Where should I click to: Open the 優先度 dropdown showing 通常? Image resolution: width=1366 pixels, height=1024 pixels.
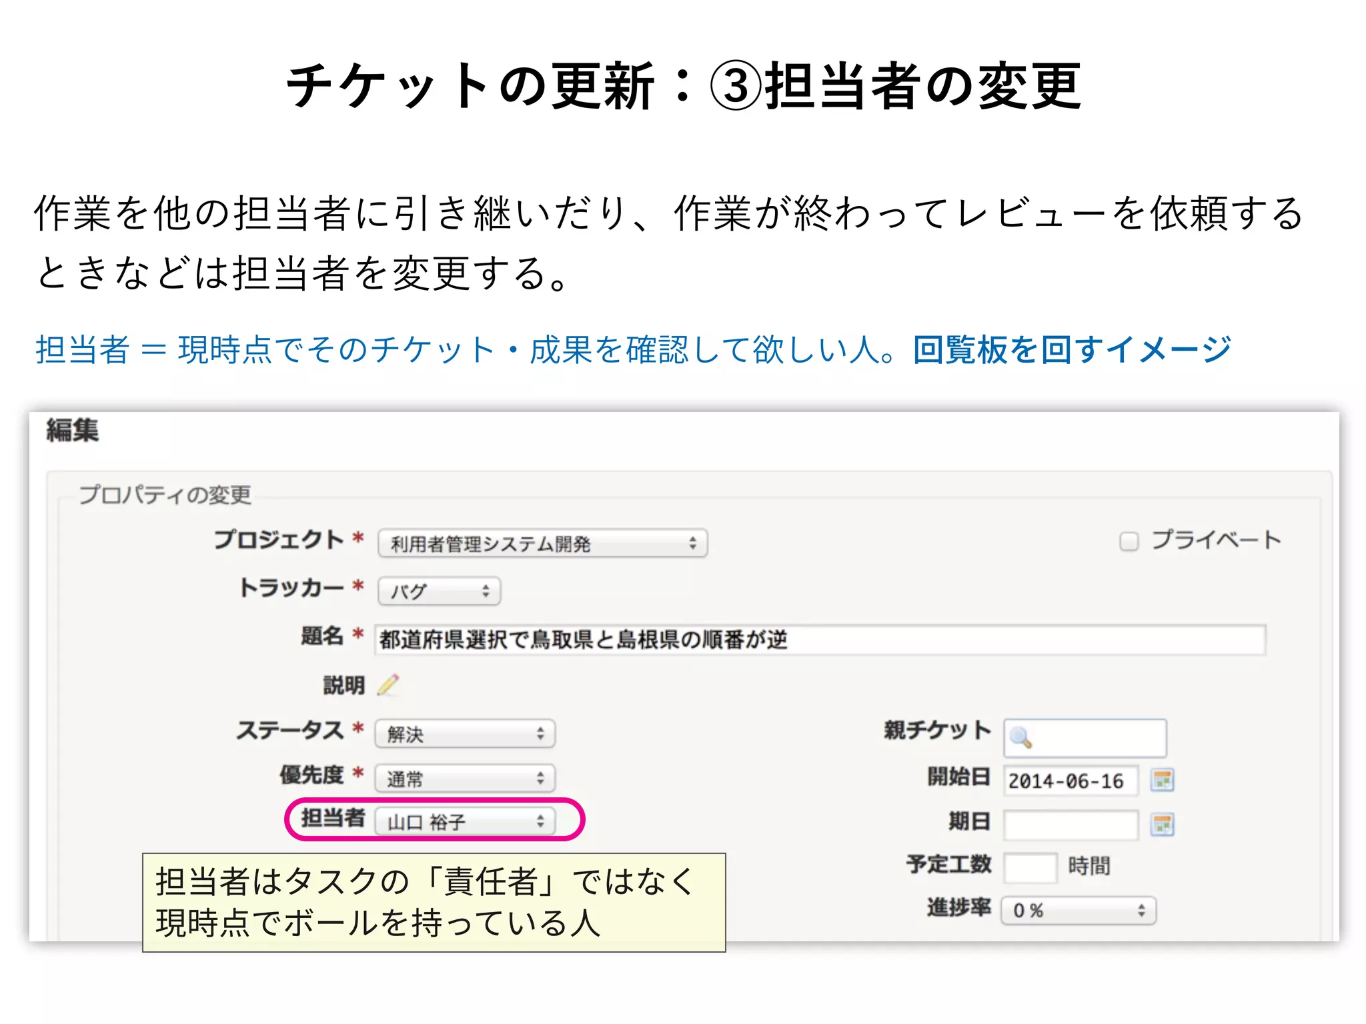tap(465, 778)
